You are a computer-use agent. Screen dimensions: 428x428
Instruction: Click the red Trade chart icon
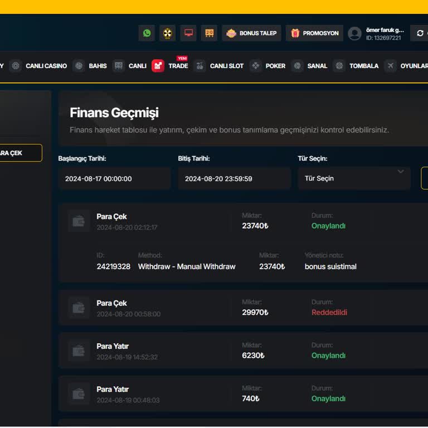pos(158,66)
